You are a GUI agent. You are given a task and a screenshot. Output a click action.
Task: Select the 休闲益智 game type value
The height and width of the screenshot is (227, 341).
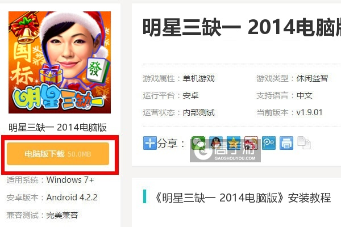click(x=312, y=78)
